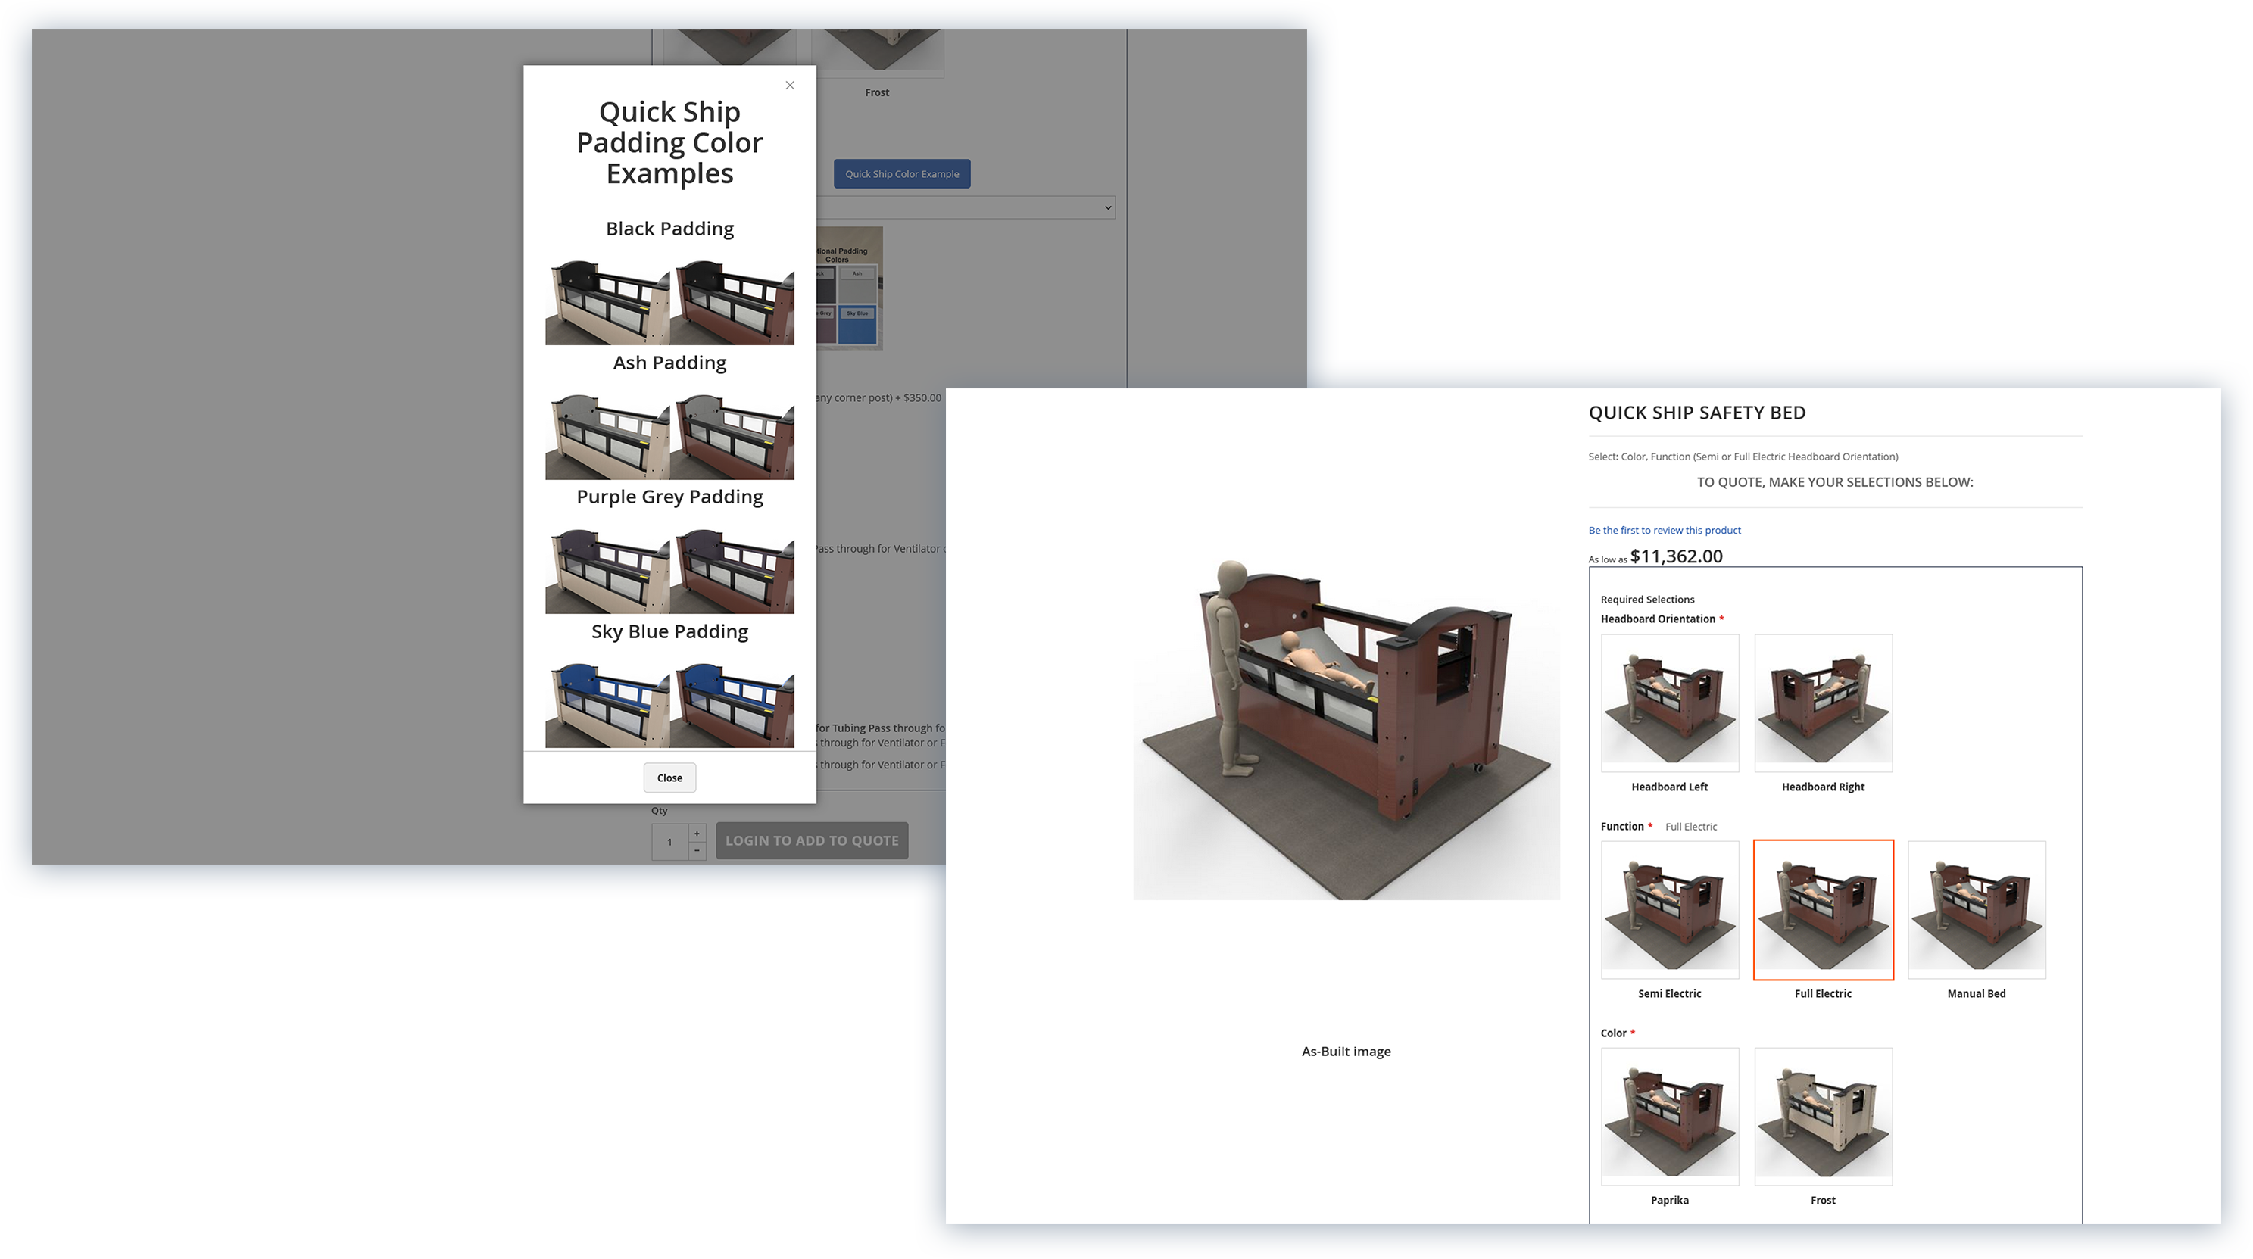The image size is (2253, 1259).
Task: Open 'Be the first to review this product'
Action: tap(1664, 530)
